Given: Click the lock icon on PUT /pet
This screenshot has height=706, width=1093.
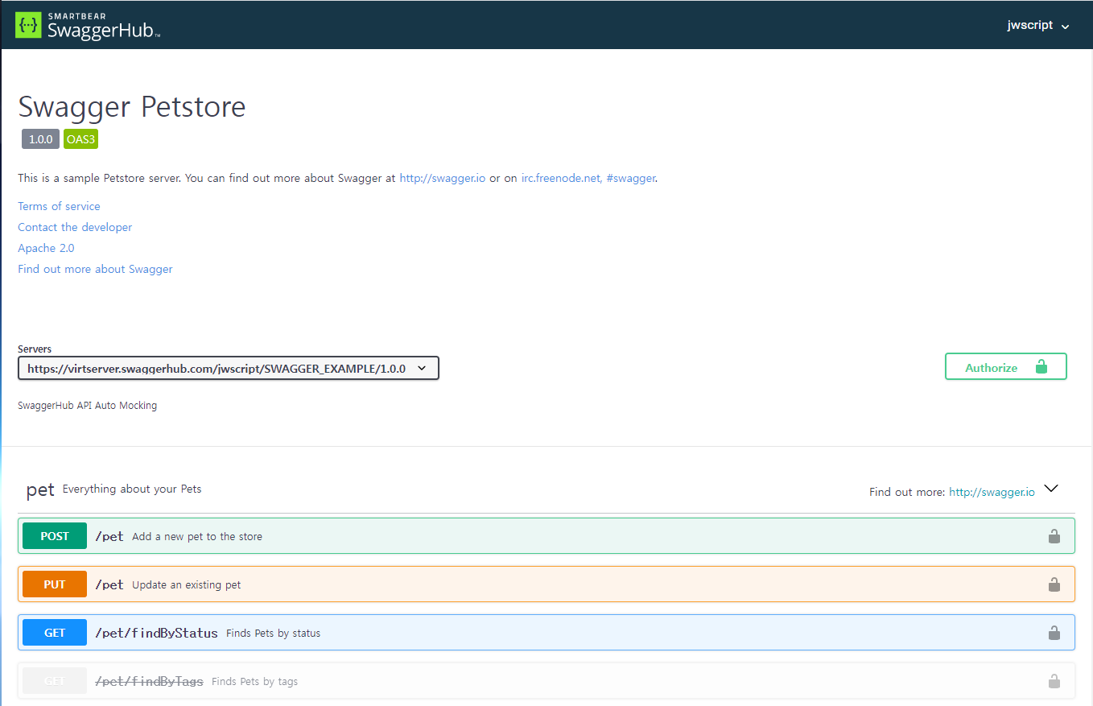Looking at the screenshot, I should pos(1054,584).
